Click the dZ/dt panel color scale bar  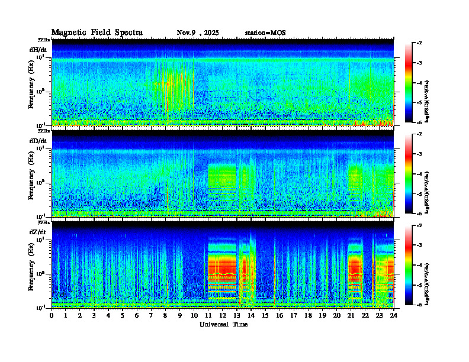point(409,265)
